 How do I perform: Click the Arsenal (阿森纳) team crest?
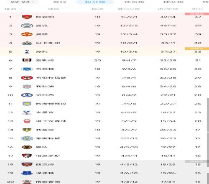[x=27, y=17]
